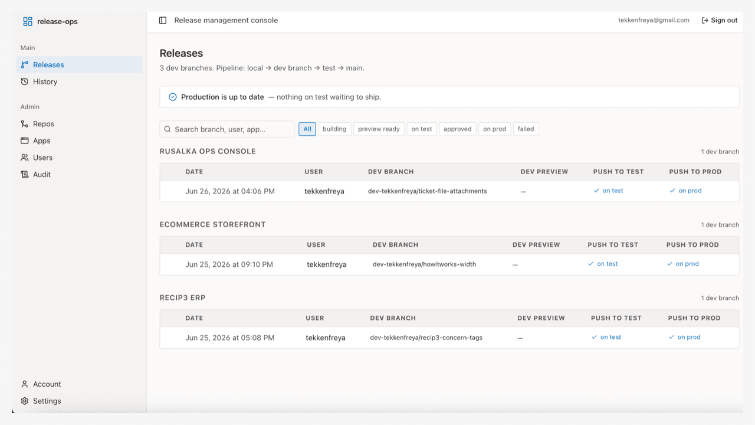
Task: Click the RUSALKA OPS CONSOLE heading
Action: [208, 151]
